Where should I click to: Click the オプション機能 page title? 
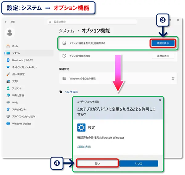click(x=96, y=31)
